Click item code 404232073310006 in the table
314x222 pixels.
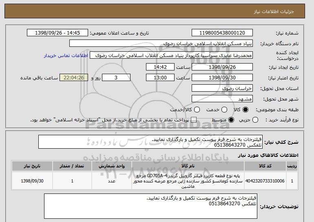(265, 181)
